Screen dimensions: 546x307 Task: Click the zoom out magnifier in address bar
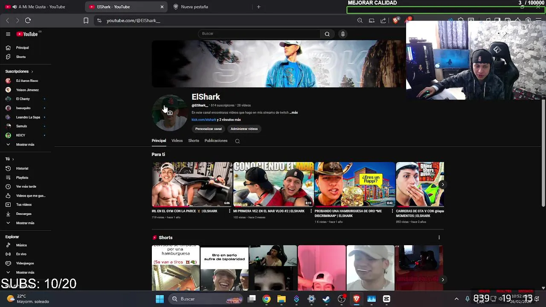[360, 20]
